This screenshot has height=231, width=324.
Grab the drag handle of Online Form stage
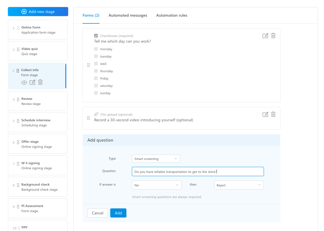pyautogui.click(x=18, y=28)
